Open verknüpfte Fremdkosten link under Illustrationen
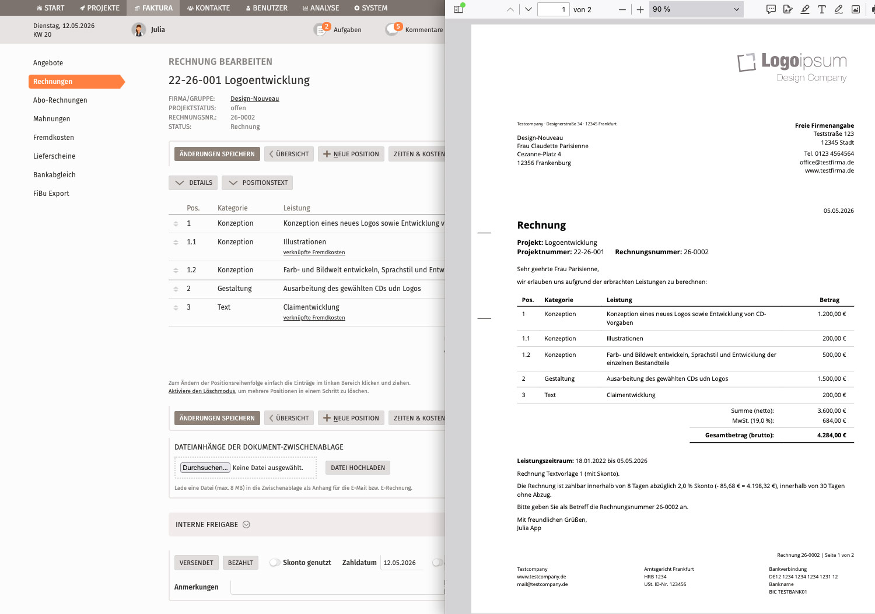875x614 pixels. [x=314, y=252]
